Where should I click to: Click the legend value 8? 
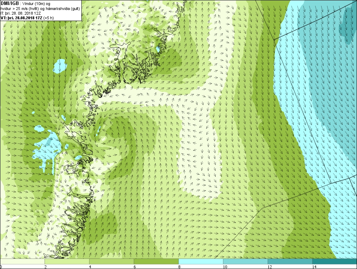[x=180, y=267]
